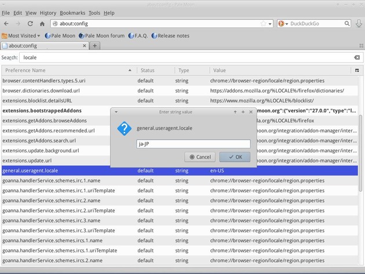The width and height of the screenshot is (365, 274).
Task: Click the blocklist URL value cell
Action: [x=262, y=101]
